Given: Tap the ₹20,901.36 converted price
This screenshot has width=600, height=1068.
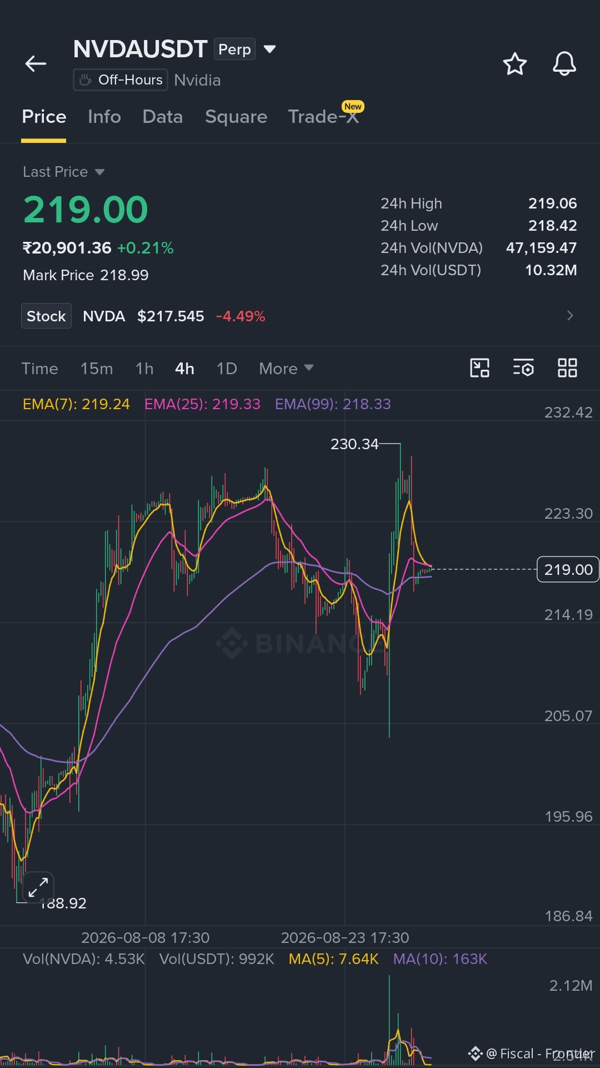Looking at the screenshot, I should 67,248.
